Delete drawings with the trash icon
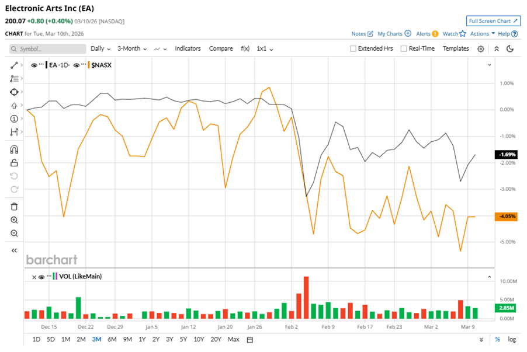527x352 pixels. pos(14,206)
